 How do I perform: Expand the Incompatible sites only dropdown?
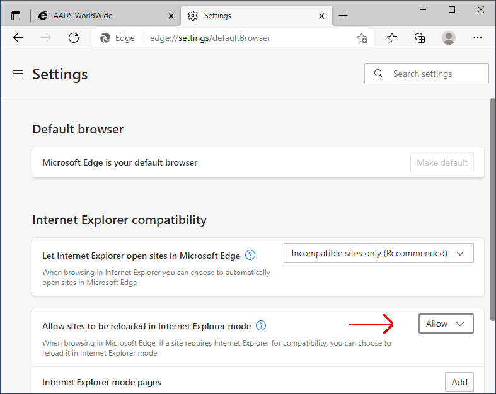click(378, 253)
